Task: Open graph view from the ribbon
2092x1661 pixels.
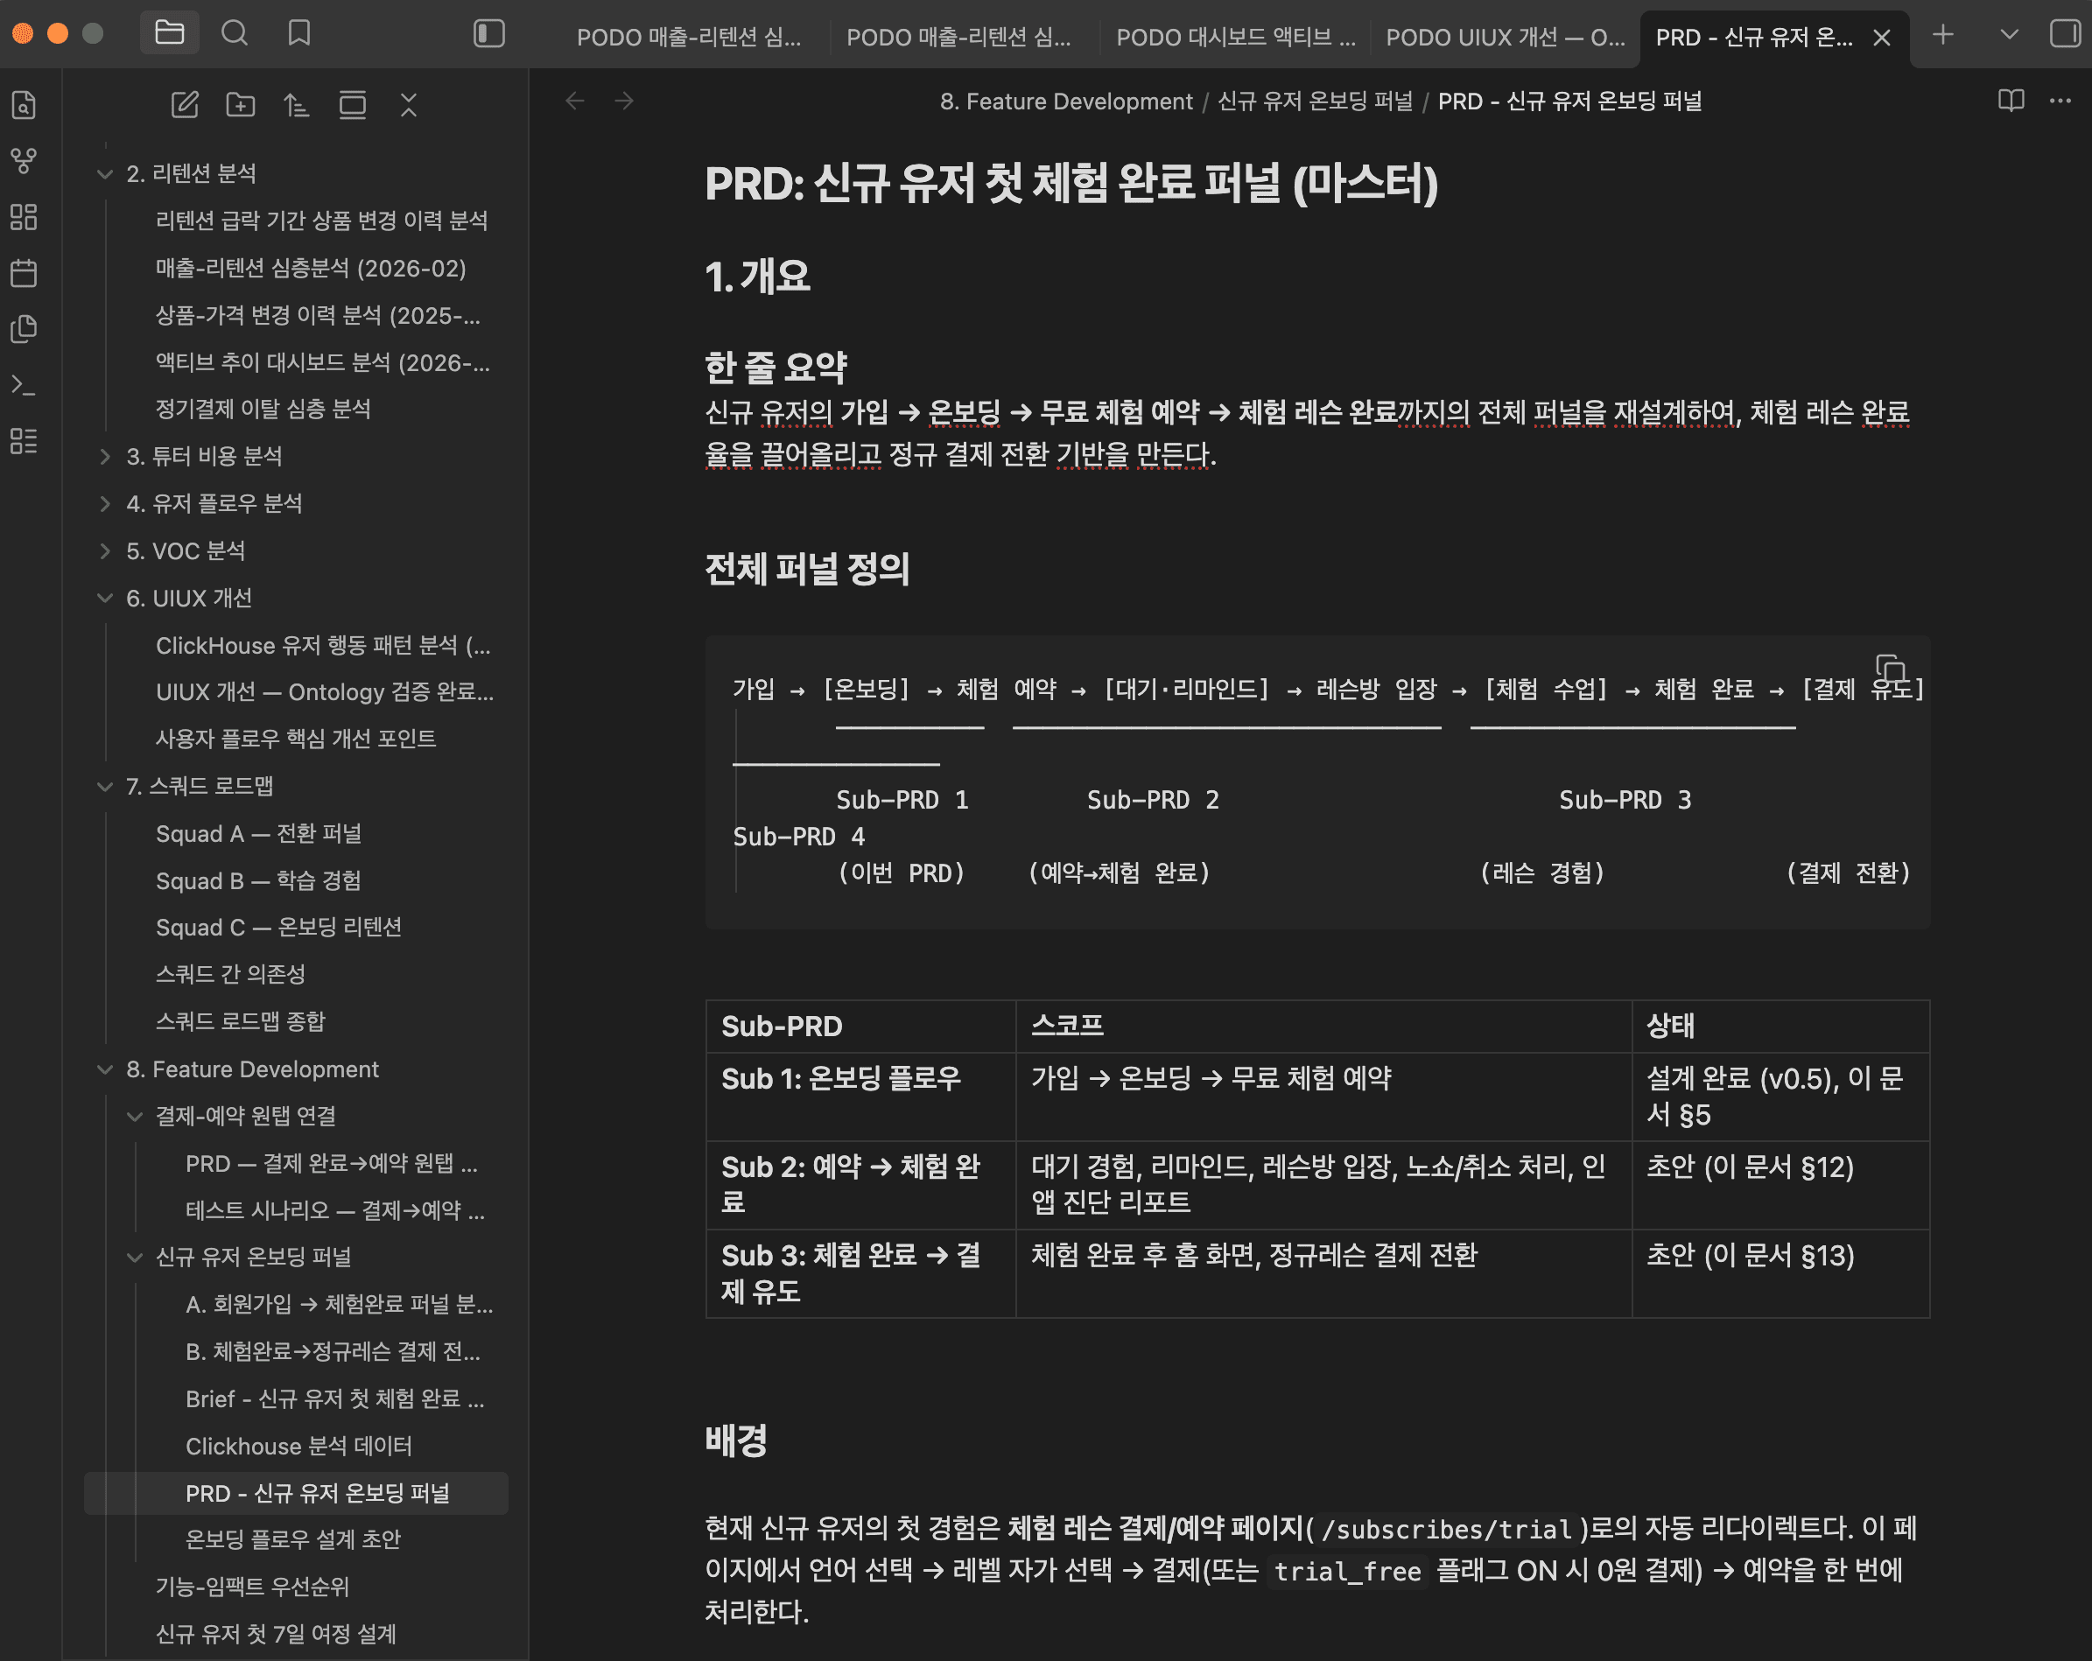Action: pos(24,160)
